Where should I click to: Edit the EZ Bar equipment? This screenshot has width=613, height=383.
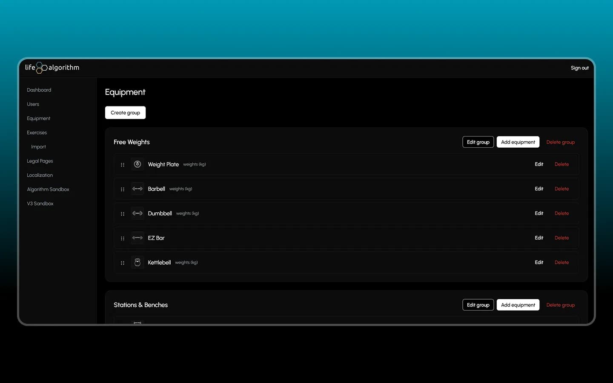pyautogui.click(x=539, y=238)
